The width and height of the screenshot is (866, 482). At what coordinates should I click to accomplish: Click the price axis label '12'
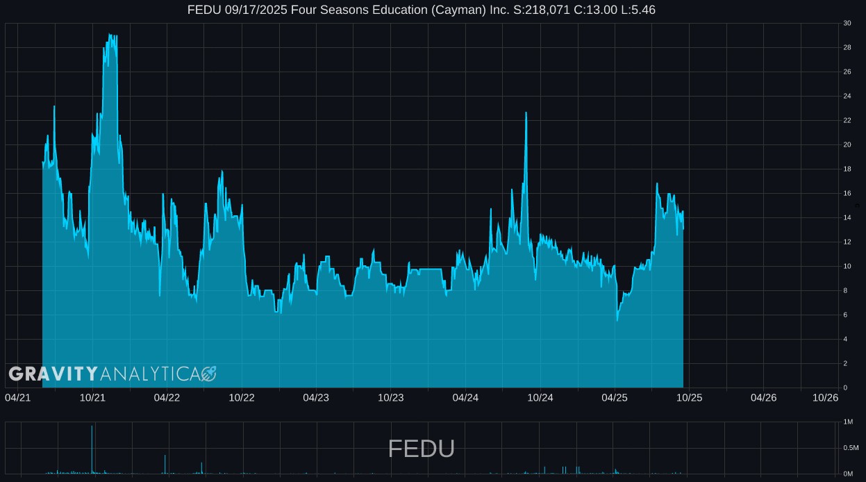pyautogui.click(x=847, y=242)
